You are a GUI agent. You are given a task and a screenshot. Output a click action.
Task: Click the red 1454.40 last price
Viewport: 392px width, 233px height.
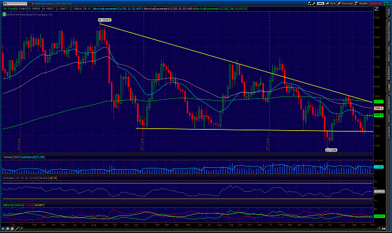coord(376,4)
